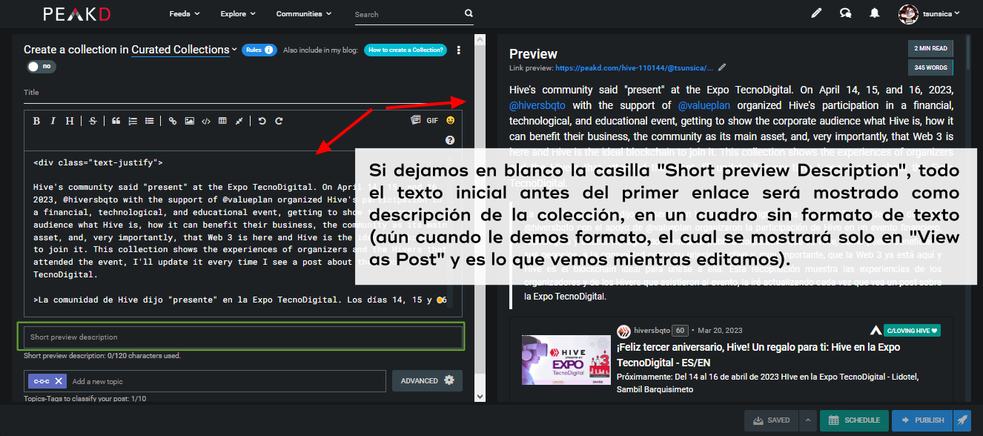Redo the last undone edit
983x436 pixels.
point(279,121)
